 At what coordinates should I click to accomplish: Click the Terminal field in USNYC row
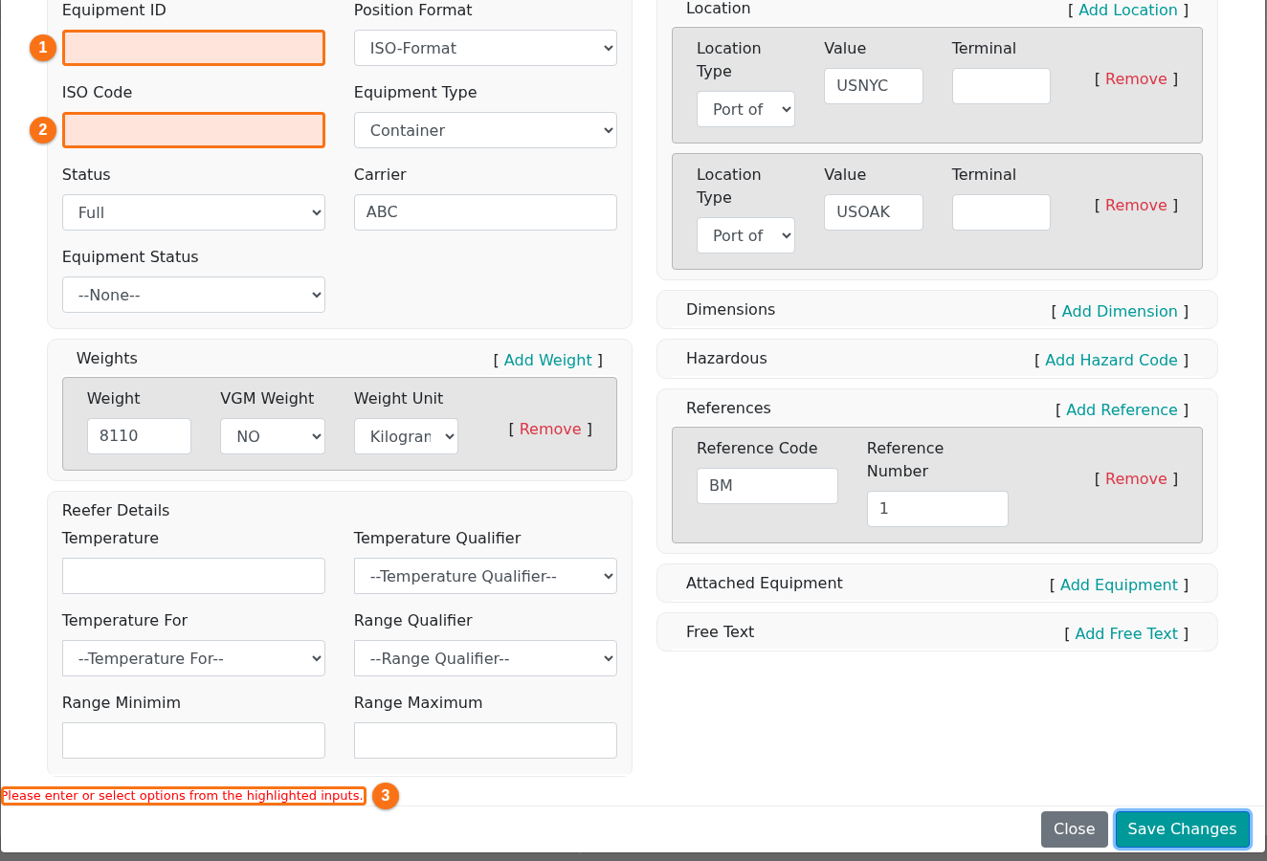point(1001,86)
